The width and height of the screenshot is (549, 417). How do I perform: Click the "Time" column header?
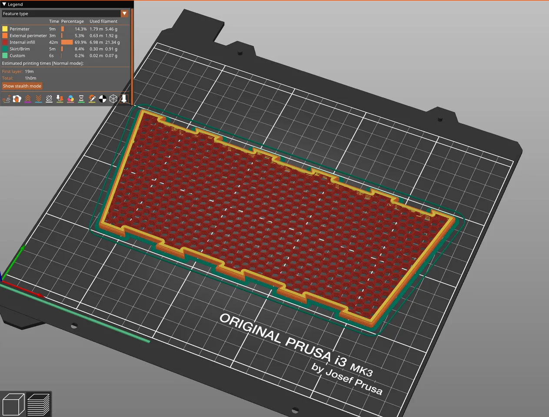tap(54, 21)
